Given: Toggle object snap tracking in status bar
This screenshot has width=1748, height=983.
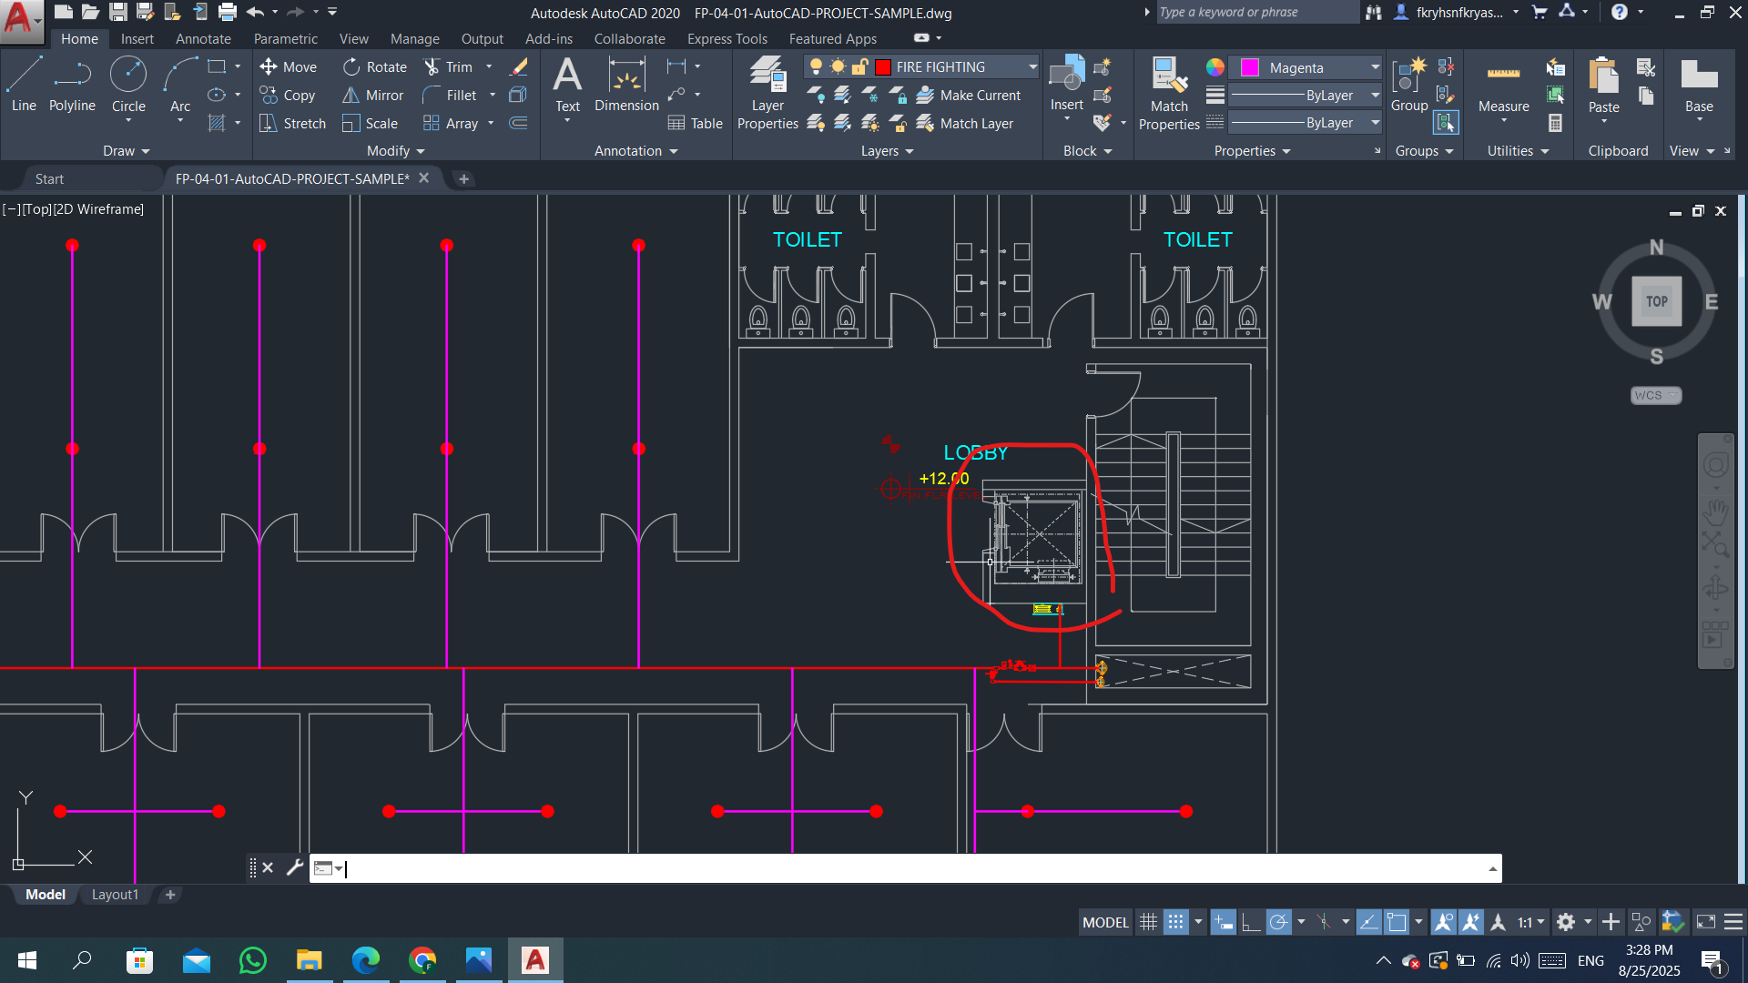Looking at the screenshot, I should [x=1368, y=922].
